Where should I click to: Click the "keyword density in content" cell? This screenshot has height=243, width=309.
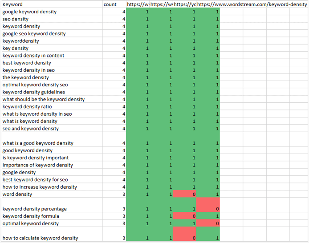tap(52, 56)
